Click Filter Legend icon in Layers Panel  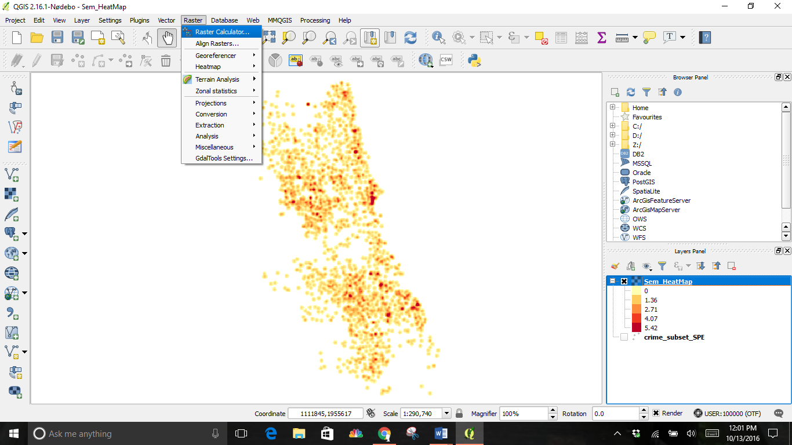click(662, 266)
